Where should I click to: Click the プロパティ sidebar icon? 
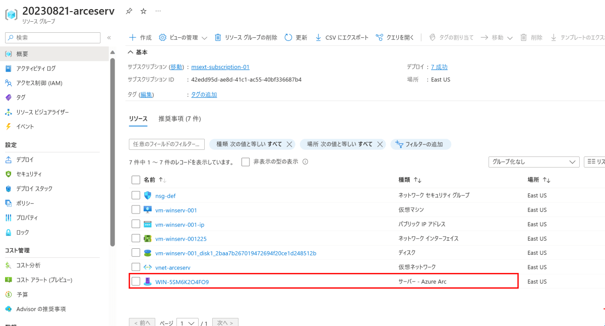[8, 218]
